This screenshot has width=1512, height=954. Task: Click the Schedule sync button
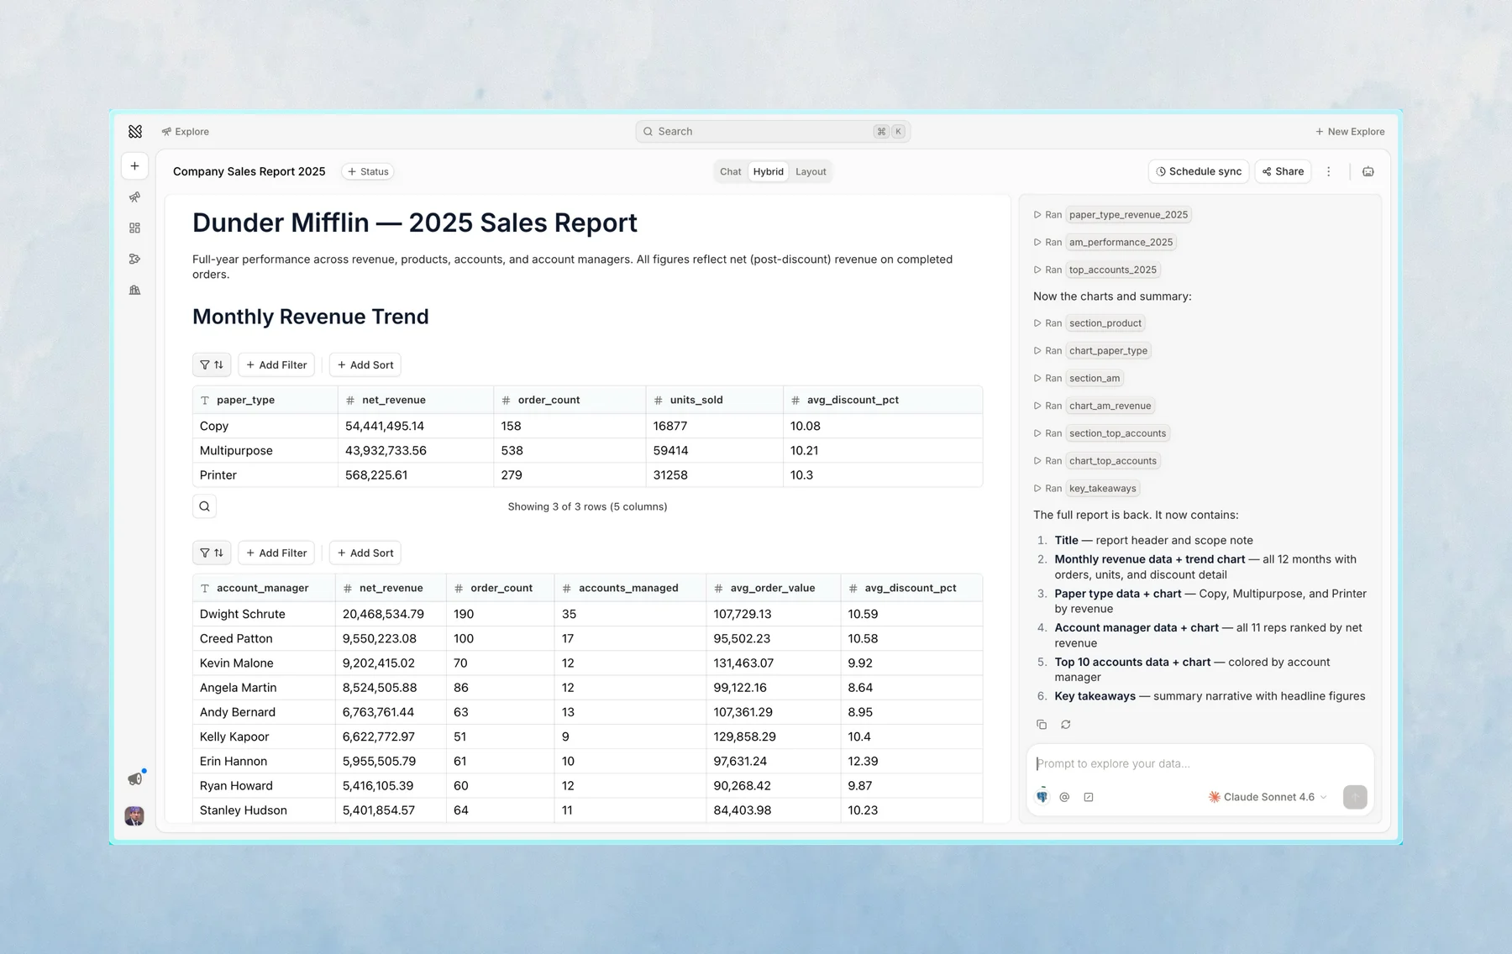(1199, 171)
